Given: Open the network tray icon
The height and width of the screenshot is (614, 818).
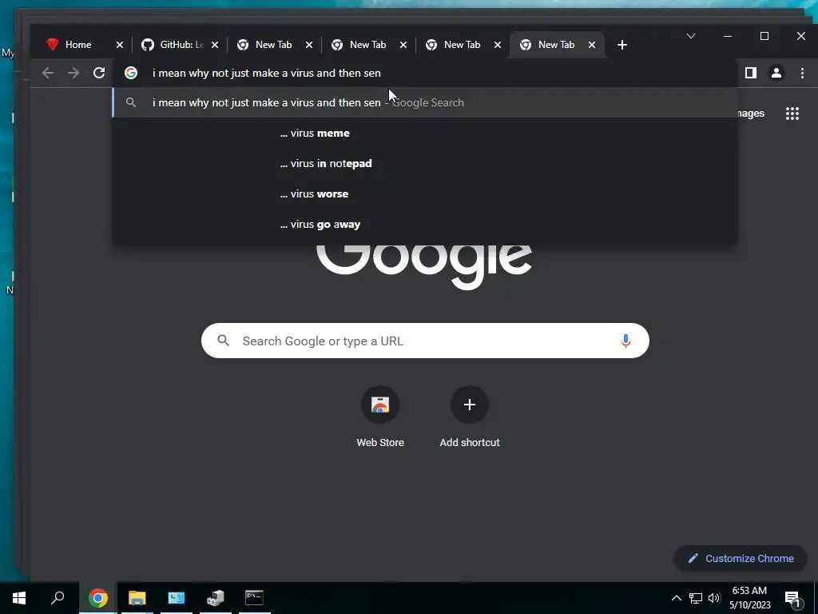Looking at the screenshot, I should (696, 598).
